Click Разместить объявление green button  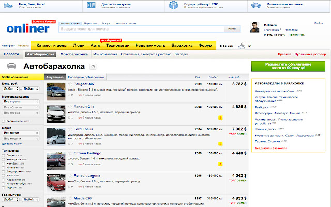pyautogui.click(x=288, y=66)
